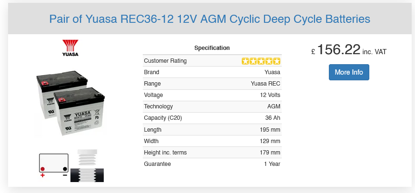
Task: Click the Specification table header
Action: [x=212, y=48]
